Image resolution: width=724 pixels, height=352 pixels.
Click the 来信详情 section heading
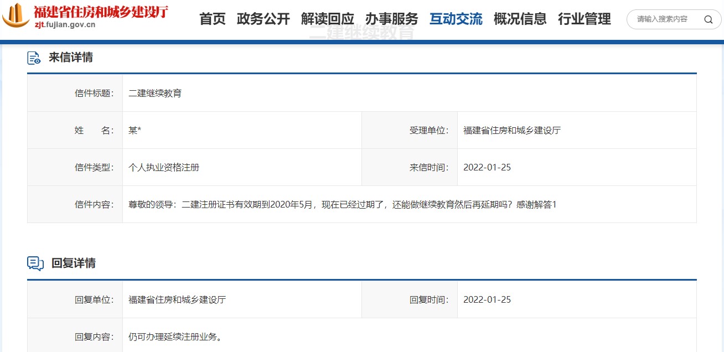[x=71, y=57]
